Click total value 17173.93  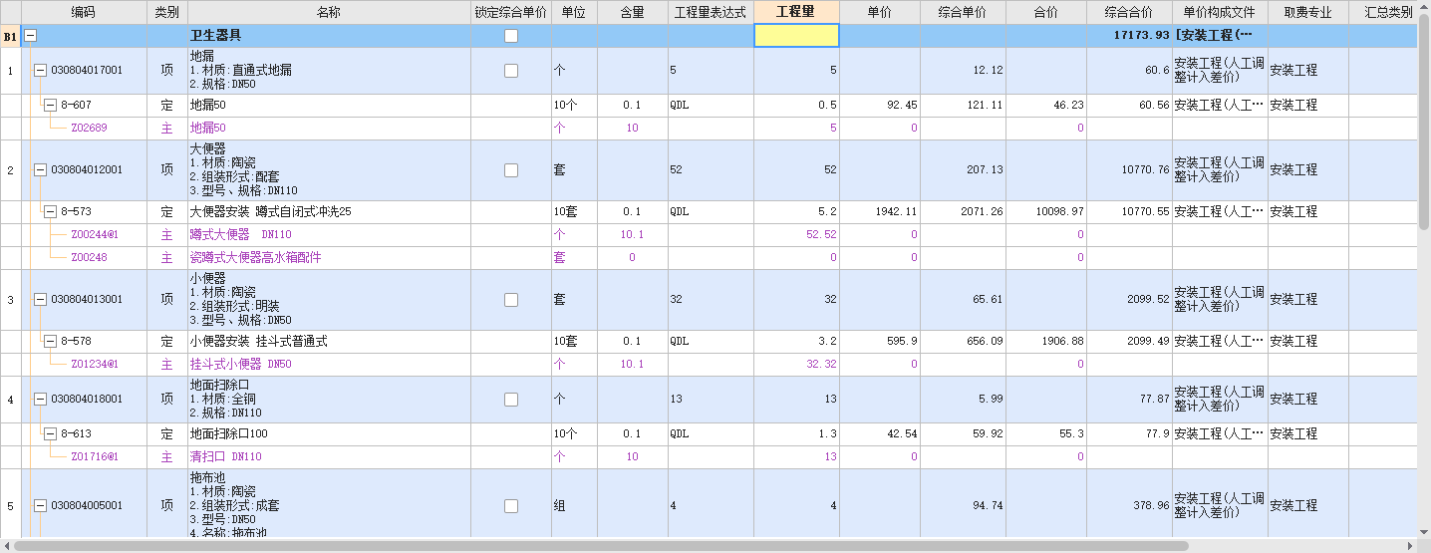point(1141,36)
